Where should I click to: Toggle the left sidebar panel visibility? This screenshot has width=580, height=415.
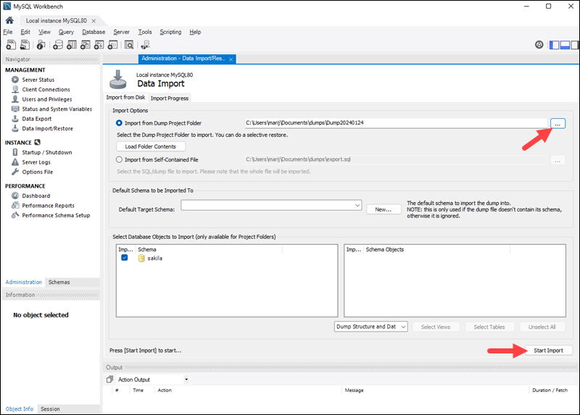pos(554,45)
